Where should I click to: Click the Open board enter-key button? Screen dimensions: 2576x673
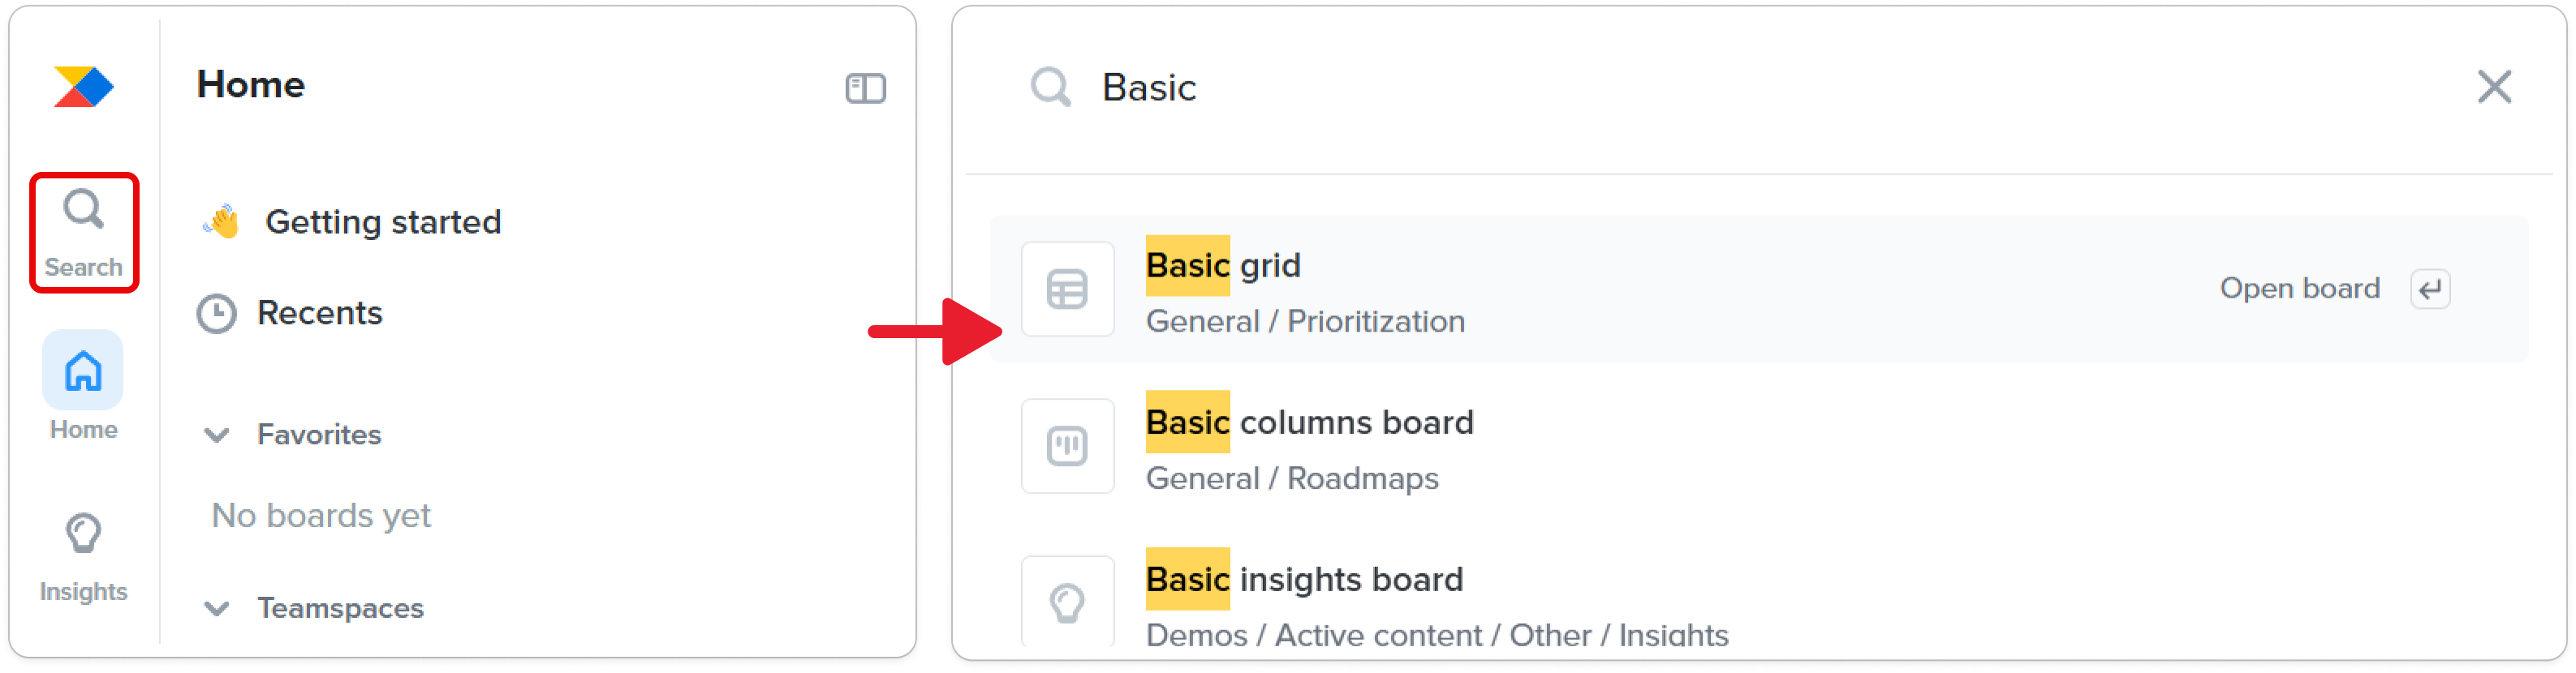(x=2430, y=289)
